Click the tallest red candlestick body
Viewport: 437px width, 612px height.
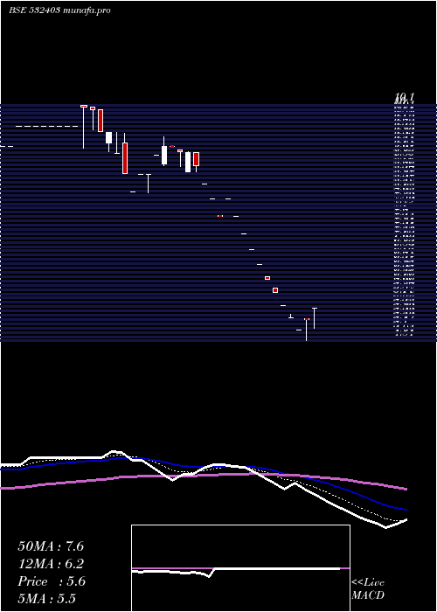pos(125,158)
